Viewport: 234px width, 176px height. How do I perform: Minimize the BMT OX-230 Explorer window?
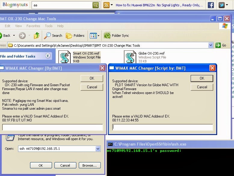(213, 19)
